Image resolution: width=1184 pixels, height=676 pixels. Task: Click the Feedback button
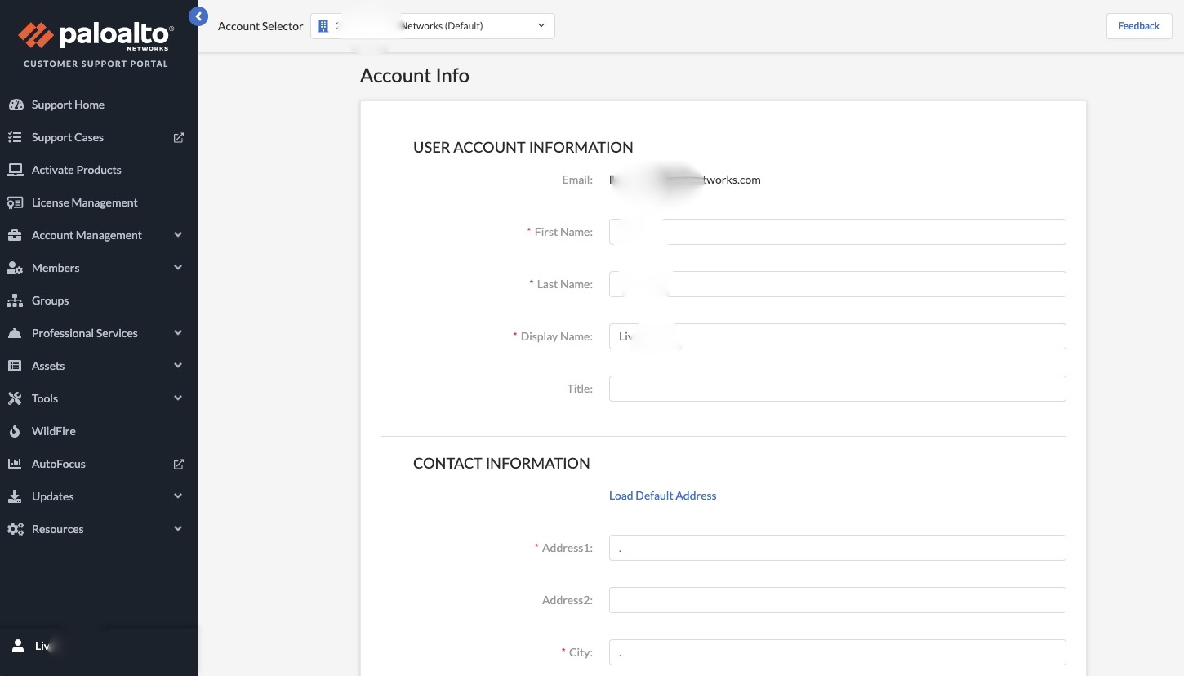click(x=1138, y=26)
